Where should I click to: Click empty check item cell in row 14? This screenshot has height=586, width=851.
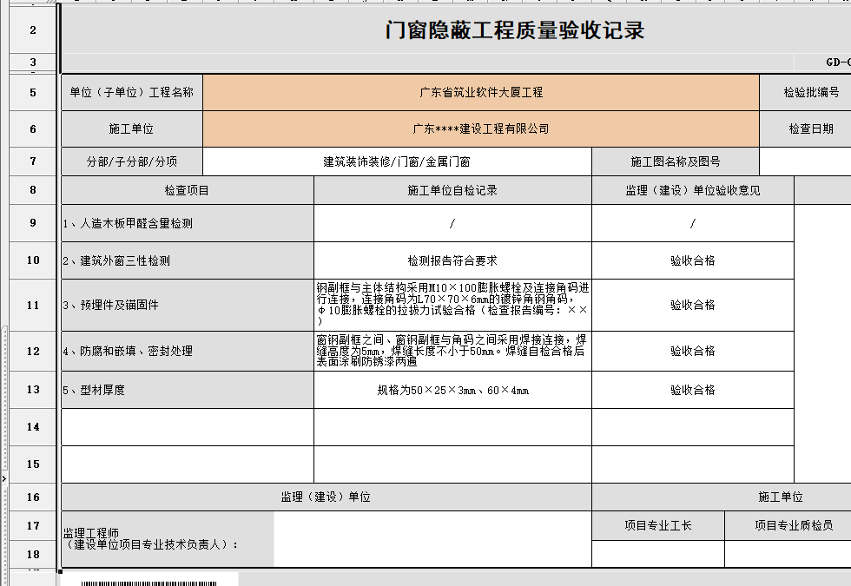pyautogui.click(x=188, y=427)
